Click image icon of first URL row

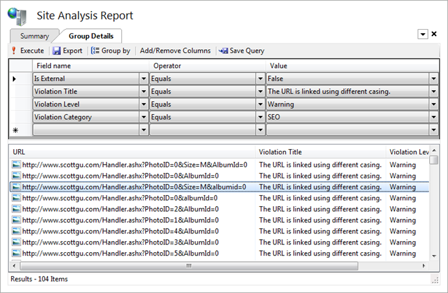16,165
